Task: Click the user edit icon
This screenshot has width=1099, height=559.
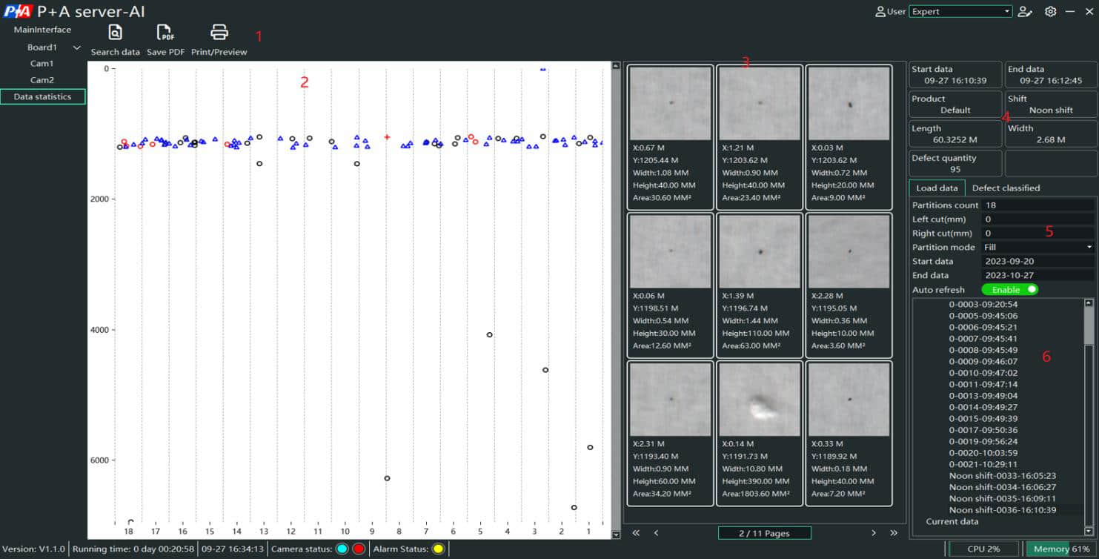Action: [x=1025, y=12]
